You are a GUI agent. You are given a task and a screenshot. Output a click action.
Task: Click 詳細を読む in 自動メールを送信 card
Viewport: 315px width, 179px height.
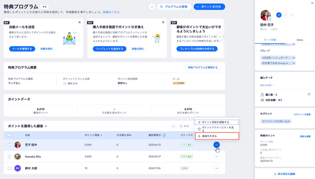(x=47, y=49)
